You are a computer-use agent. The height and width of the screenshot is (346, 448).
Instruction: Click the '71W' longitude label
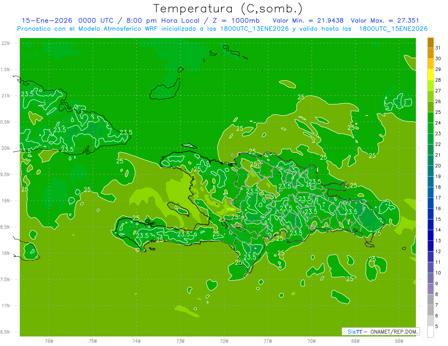(x=268, y=341)
